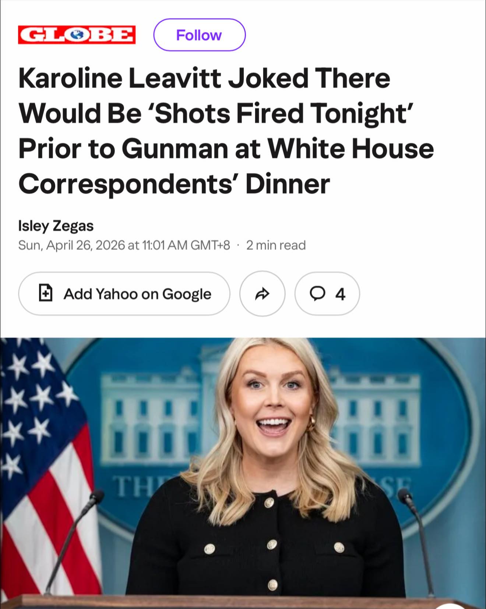Click the comment count number 4
486x609 pixels.
340,294
